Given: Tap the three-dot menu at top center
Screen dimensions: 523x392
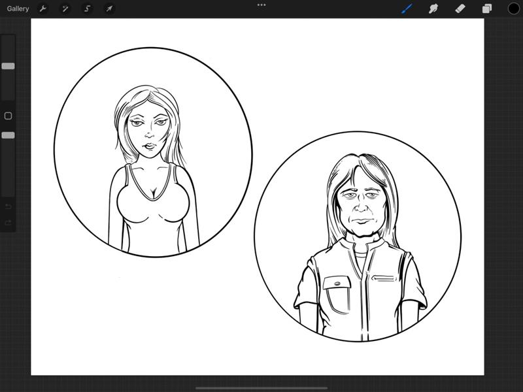Looking at the screenshot, I should tap(261, 5).
